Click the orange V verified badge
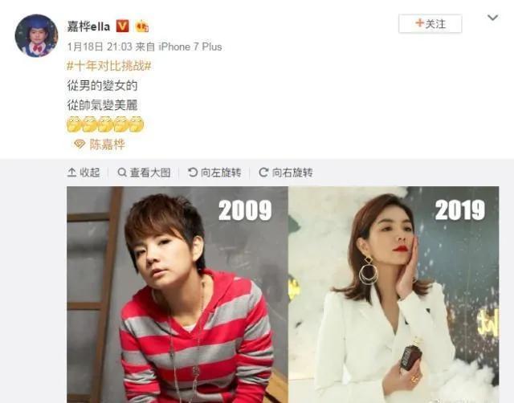 (x=122, y=26)
